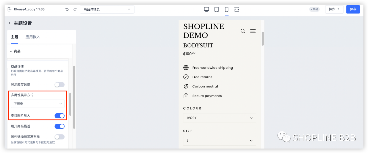Switch to desktop preview mode
368x153 pixels.
click(x=206, y=9)
